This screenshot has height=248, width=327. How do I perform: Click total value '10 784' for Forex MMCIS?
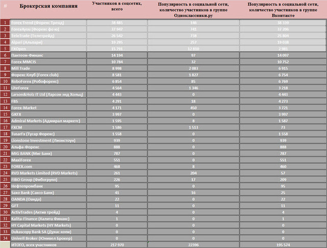click(x=117, y=62)
